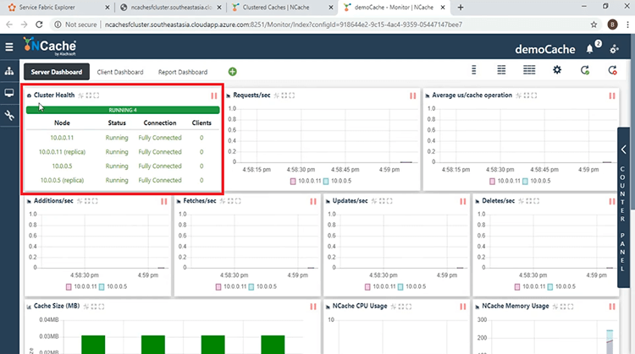
Task: Select node 10.0.0.11 in Cluster Health
Action: (62, 138)
